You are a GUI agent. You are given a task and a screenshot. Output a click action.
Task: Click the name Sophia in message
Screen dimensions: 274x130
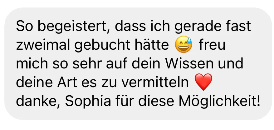coord(88,101)
